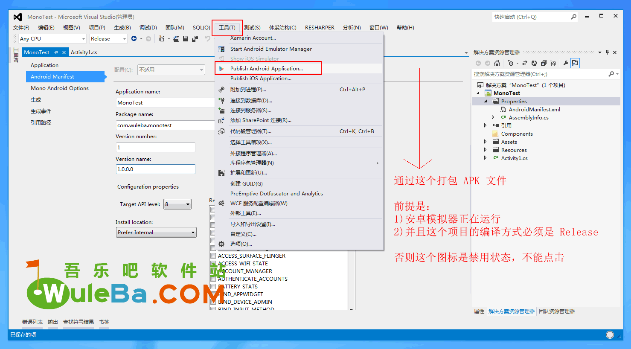Click the Android project icon beside MonoTest
This screenshot has width=631, height=349.
tap(488, 93)
